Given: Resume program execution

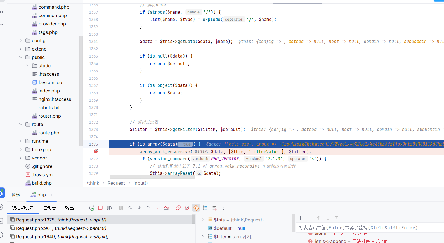Looking at the screenshot, I should (110, 208).
